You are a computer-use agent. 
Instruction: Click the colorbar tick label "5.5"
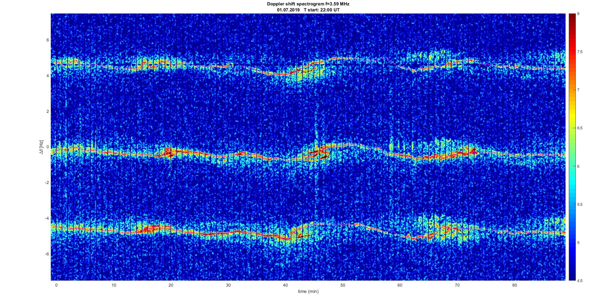coord(580,205)
